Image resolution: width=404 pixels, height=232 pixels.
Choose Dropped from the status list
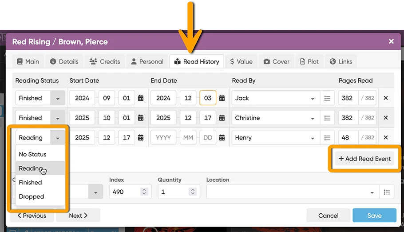pos(32,196)
